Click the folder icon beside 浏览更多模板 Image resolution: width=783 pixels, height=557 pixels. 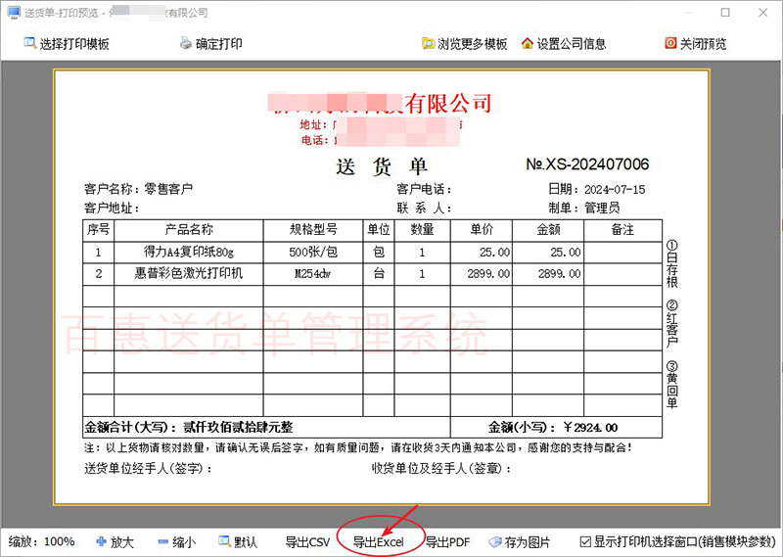click(428, 43)
